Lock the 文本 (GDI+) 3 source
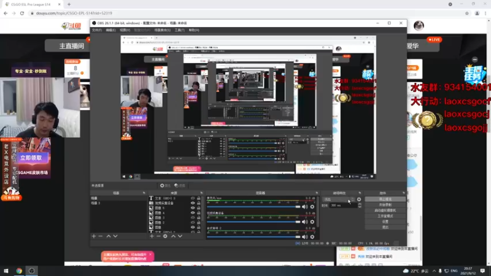The image size is (491, 276). (x=198, y=198)
